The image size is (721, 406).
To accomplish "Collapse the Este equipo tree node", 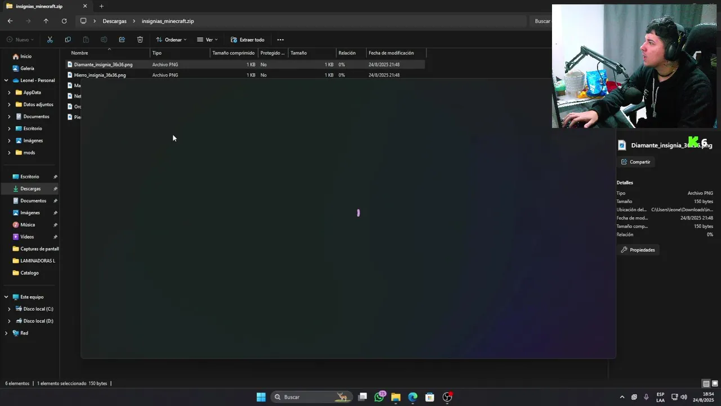I will tap(6, 297).
